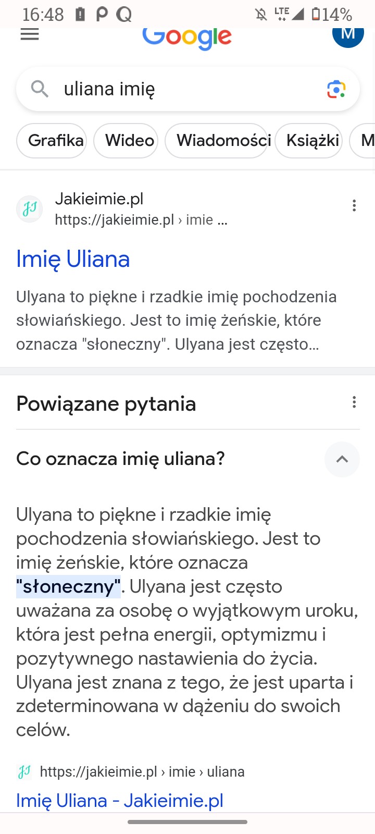
Task: Collapse the "Co oznacza imię uliana?" answer
Action: [342, 459]
